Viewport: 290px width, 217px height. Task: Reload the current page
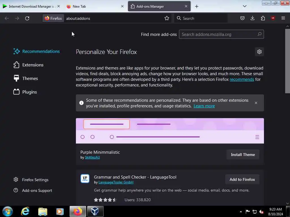click(27, 18)
